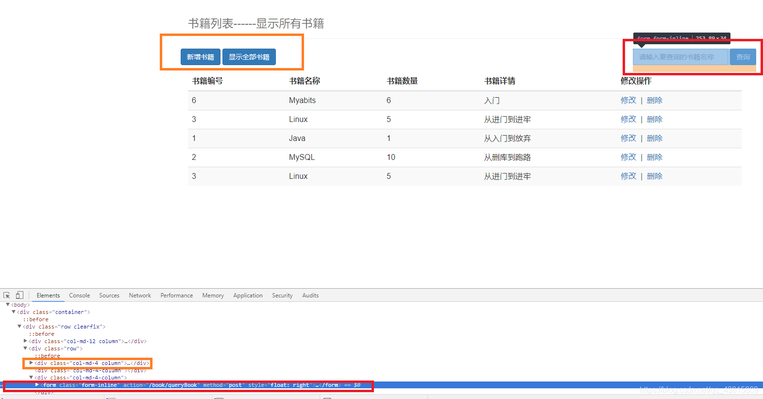Click the 显示全部书籍 button

pyautogui.click(x=249, y=57)
